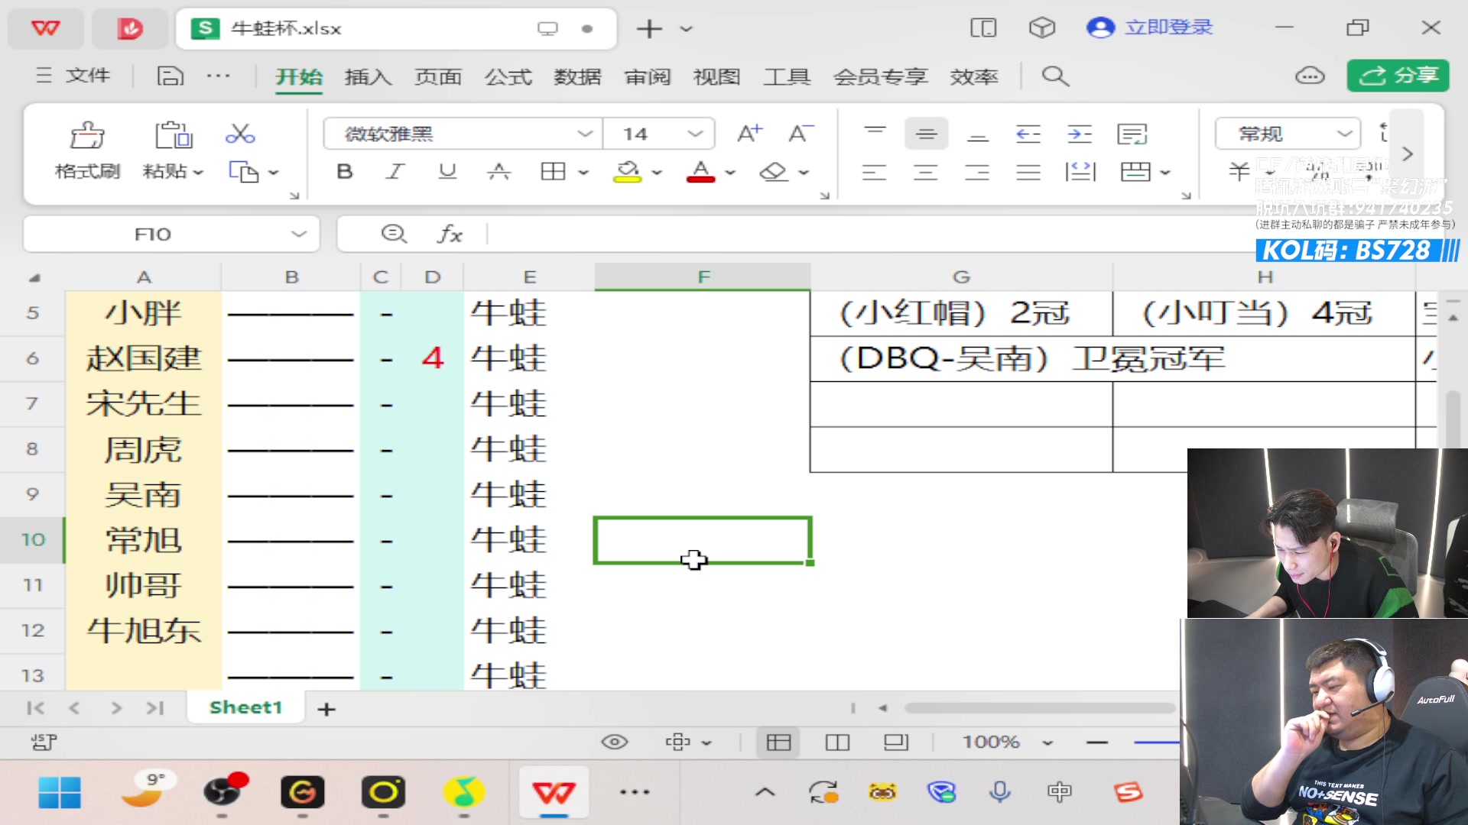Toggle Italic formatting

(395, 172)
